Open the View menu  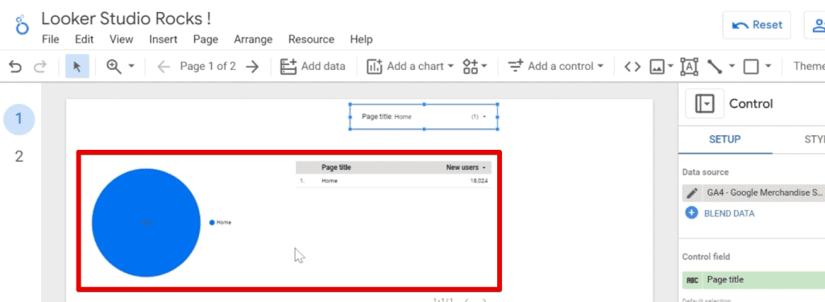122,39
